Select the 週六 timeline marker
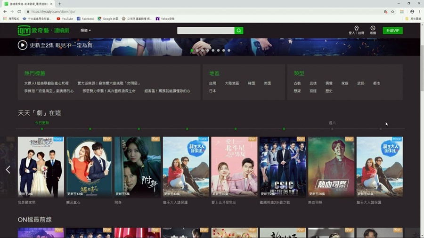This screenshot has width=424, height=238. (x=332, y=128)
